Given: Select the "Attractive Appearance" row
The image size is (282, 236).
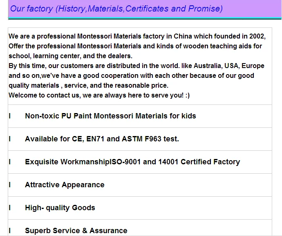Looking at the screenshot, I should 65,185.
